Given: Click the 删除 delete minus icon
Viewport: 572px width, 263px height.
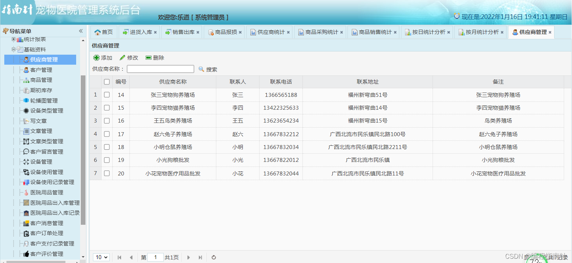Looking at the screenshot, I should [x=148, y=58].
